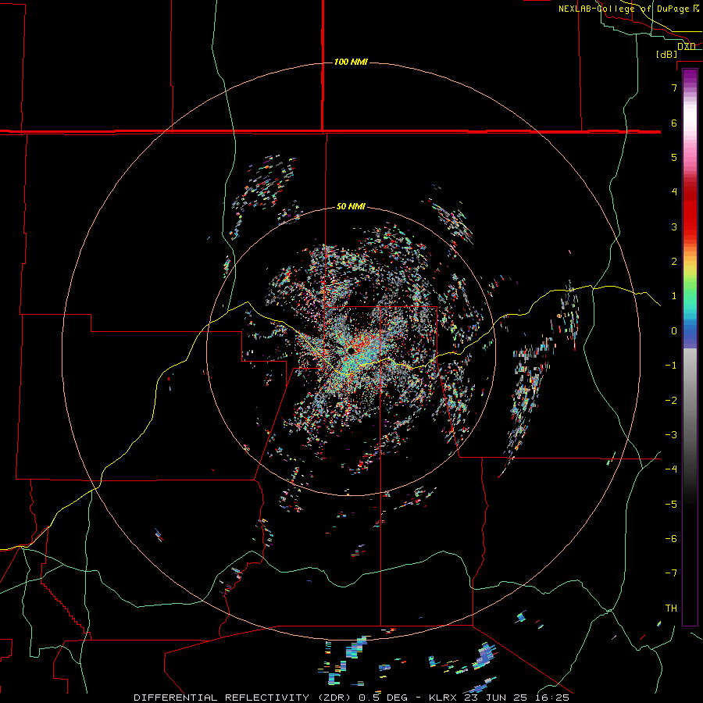This screenshot has height=703, width=703.
Task: Click the 5 value on the color scale
Action: pyautogui.click(x=674, y=157)
